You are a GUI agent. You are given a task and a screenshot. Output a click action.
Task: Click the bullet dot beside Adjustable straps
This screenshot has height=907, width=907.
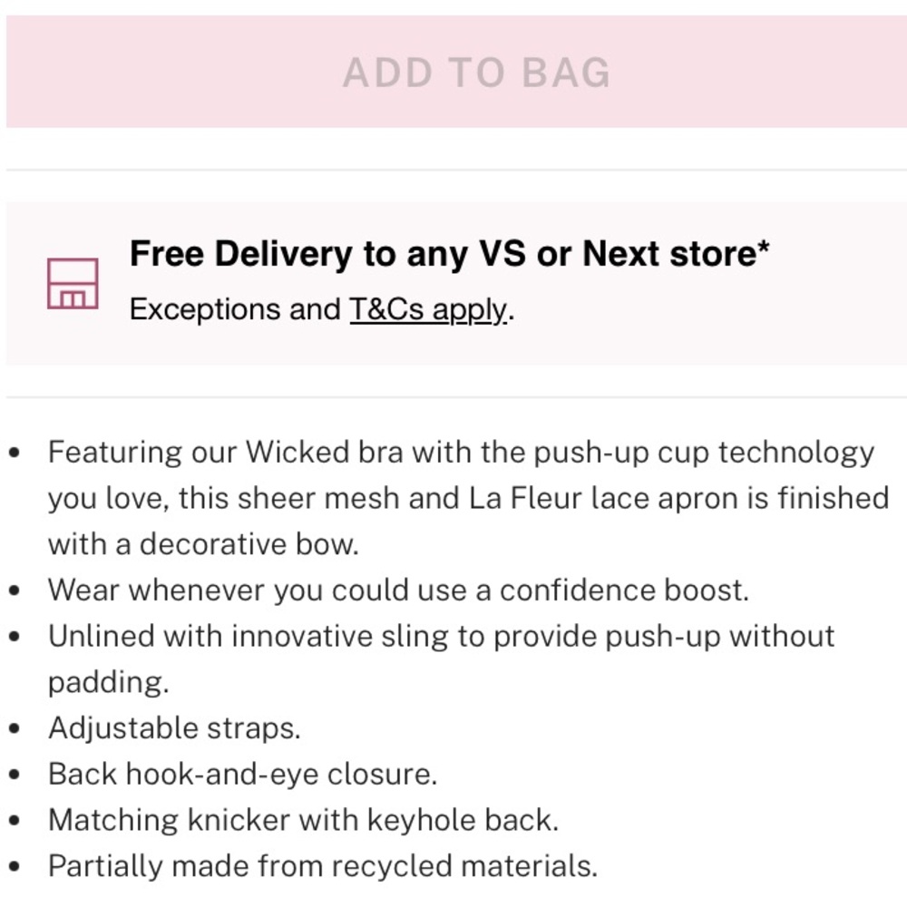15,729
